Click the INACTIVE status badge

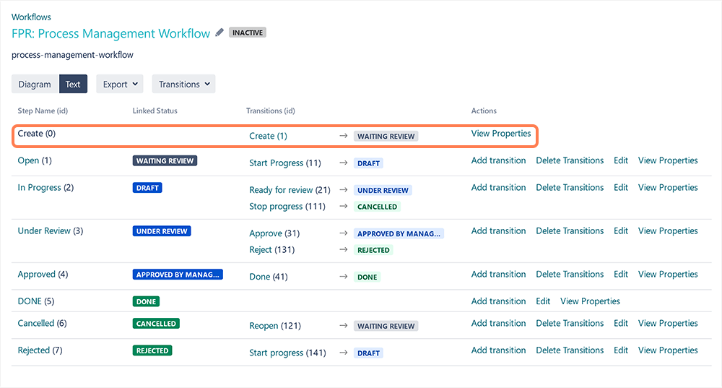pyautogui.click(x=248, y=33)
